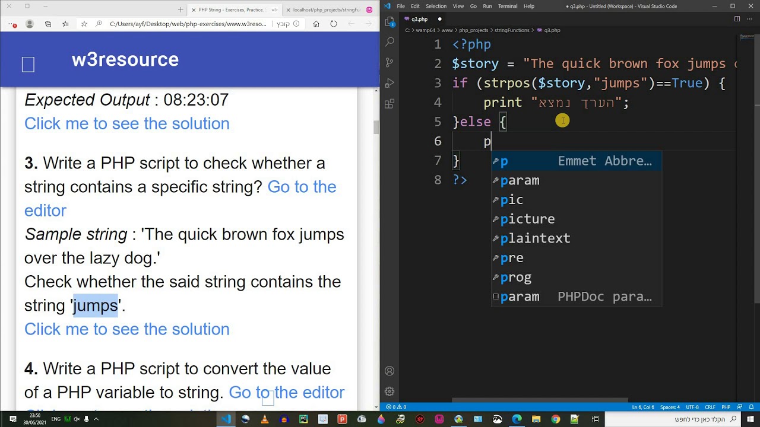
Task: Click the browser vertical scrollbar thumb
Action: pyautogui.click(x=375, y=127)
